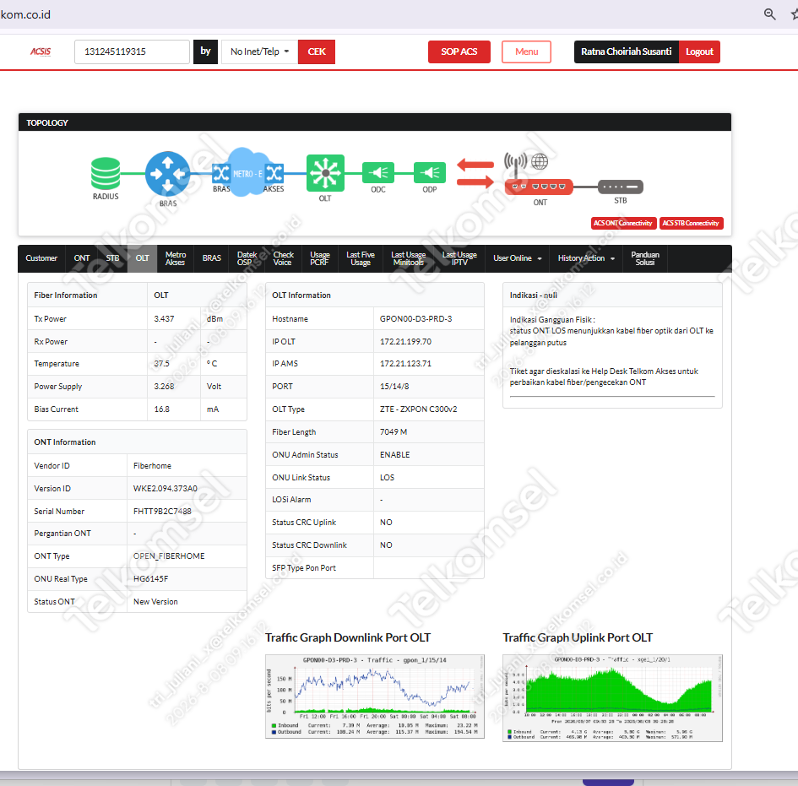Screen dimensions: 798x786
Task: Select the red ONT router icon
Action: [x=539, y=187]
